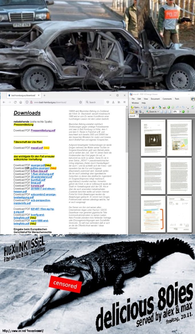Click PDF page with orange bracket
Screen dimensions: 195x334
click(x=153, y=214)
